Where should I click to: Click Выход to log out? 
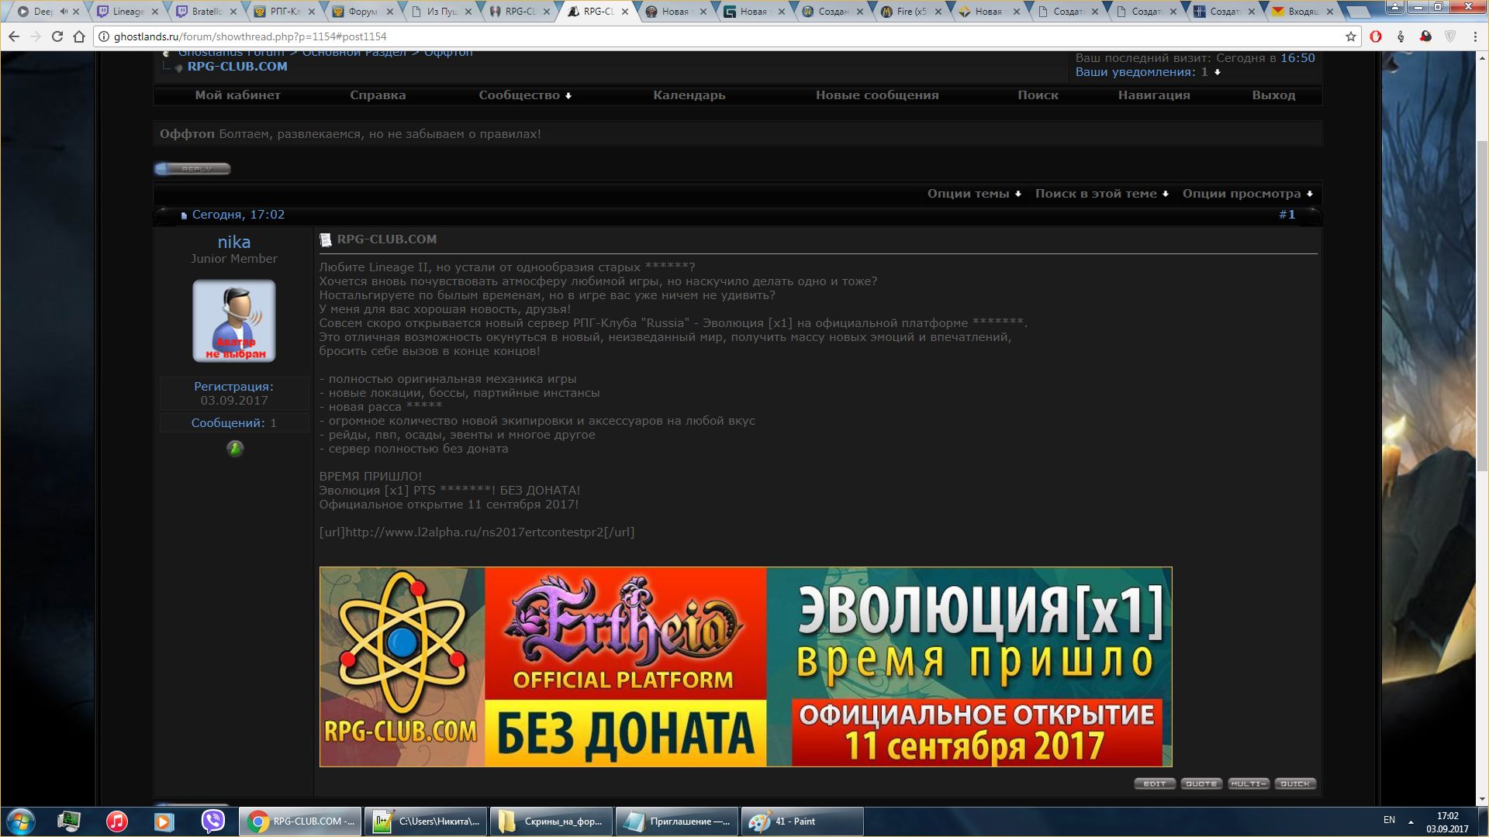pos(1273,95)
